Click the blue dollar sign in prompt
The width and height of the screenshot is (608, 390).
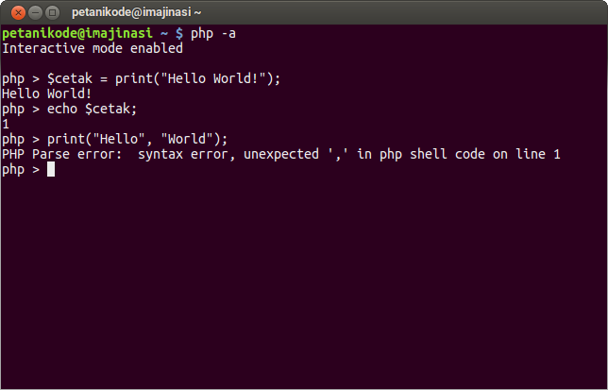pos(179,33)
